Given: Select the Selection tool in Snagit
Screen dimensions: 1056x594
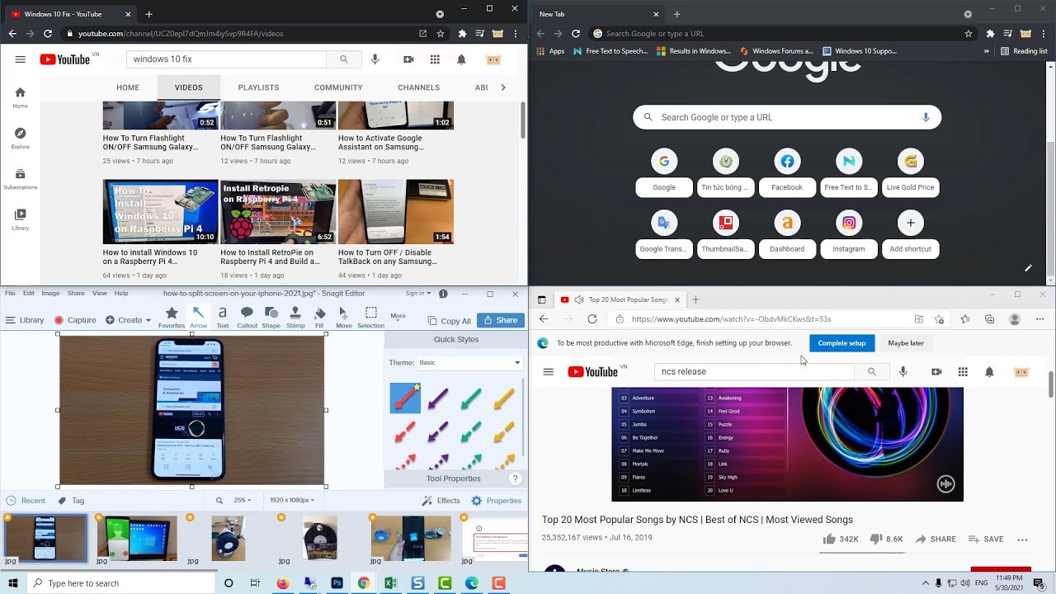Looking at the screenshot, I should point(371,317).
